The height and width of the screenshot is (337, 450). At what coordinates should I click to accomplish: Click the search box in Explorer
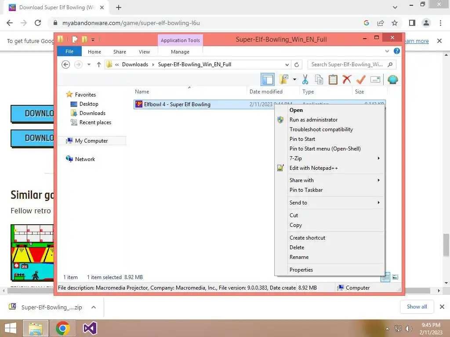click(x=352, y=65)
